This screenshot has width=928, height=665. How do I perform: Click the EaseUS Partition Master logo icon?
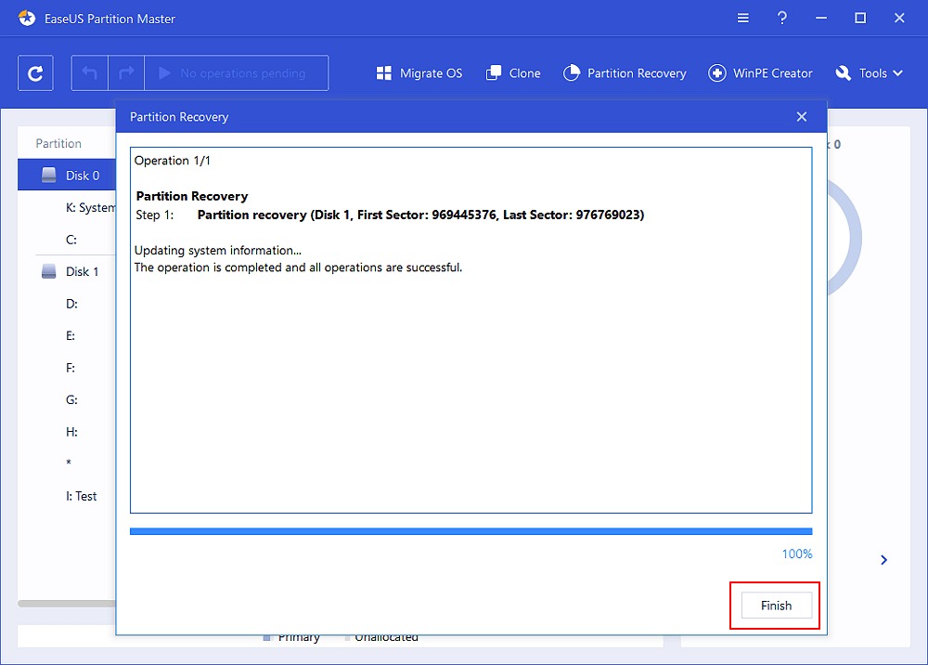(27, 19)
